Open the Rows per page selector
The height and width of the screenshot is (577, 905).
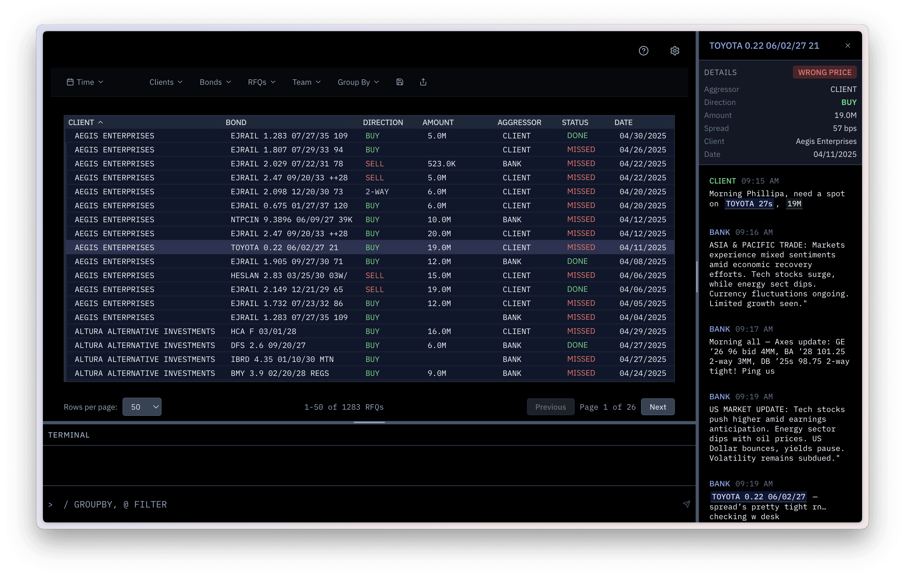(x=142, y=407)
